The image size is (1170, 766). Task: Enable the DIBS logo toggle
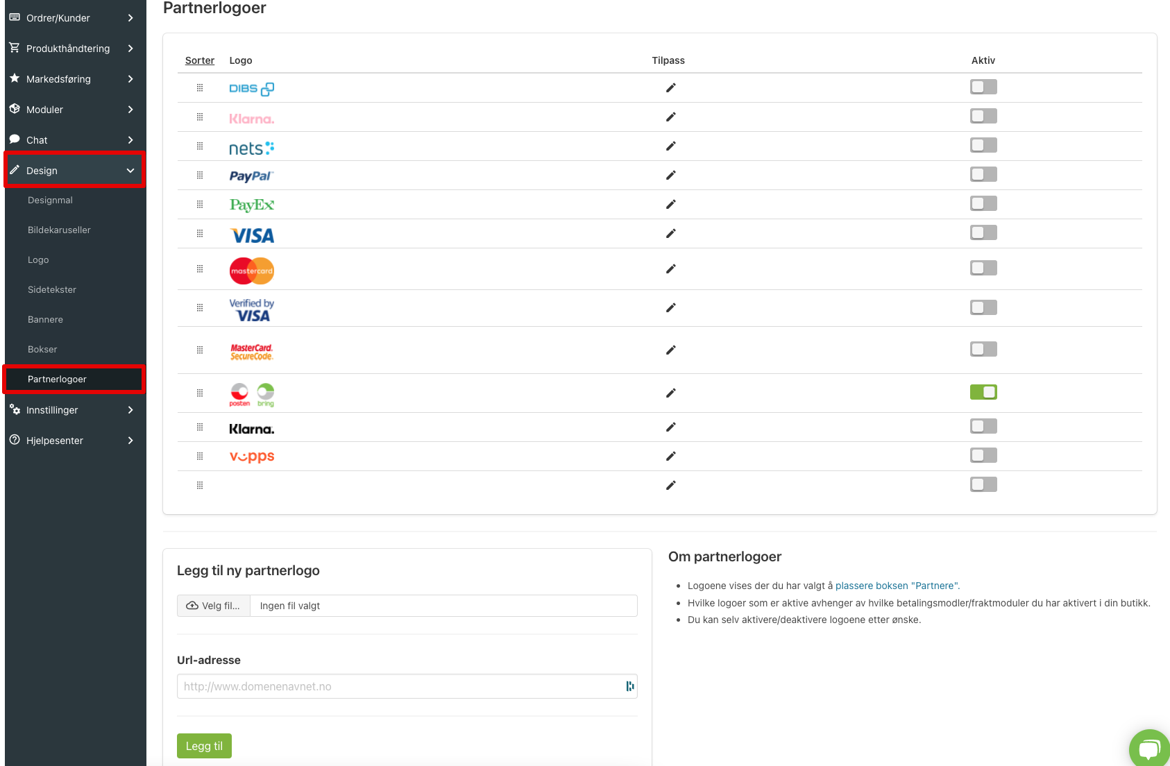pos(983,87)
